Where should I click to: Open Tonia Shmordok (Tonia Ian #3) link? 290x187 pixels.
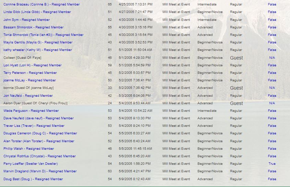pyautogui.click(x=43, y=35)
